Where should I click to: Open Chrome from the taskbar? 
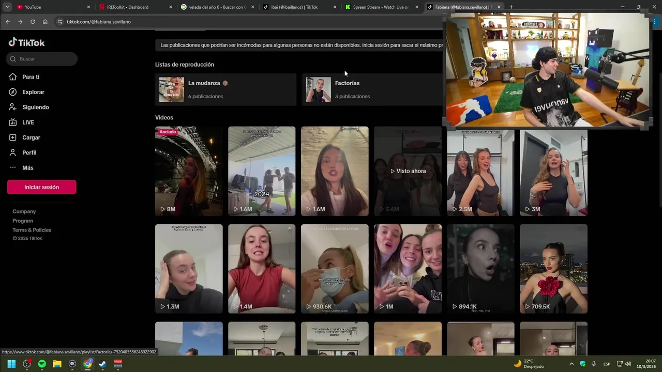pos(87,364)
